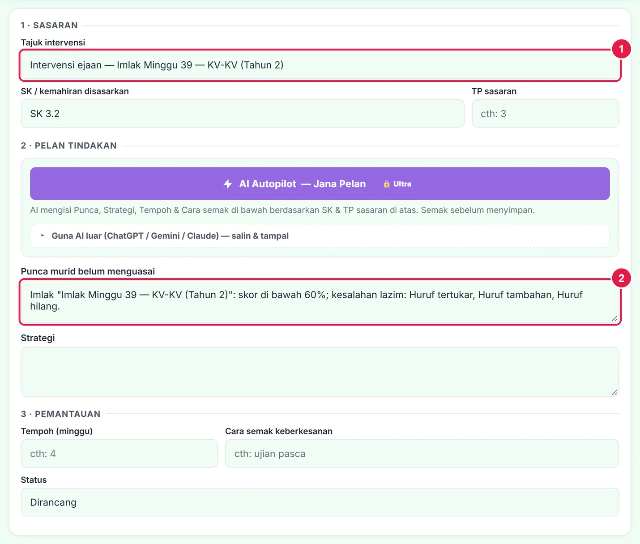The height and width of the screenshot is (544, 640).
Task: Click the "Punca murid belum menguasai" label
Action: [x=88, y=271]
